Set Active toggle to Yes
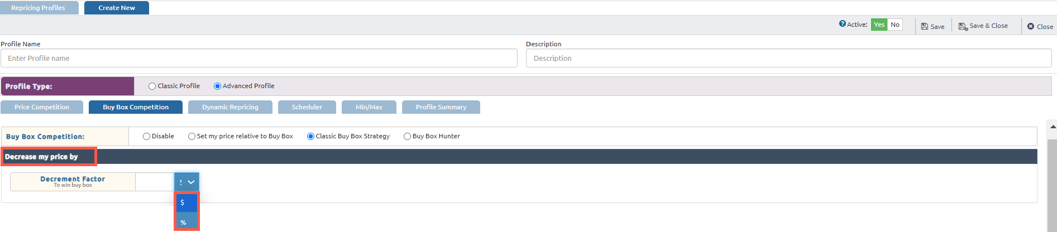 (879, 25)
